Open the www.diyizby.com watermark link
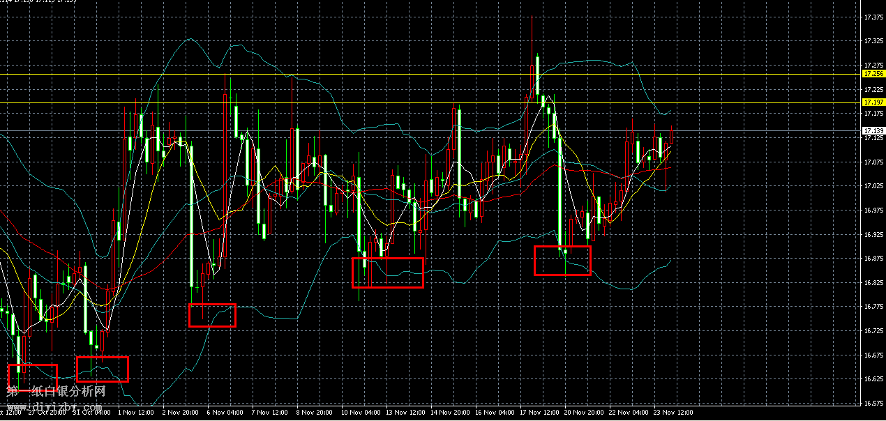The height and width of the screenshot is (421, 886). coord(57,405)
